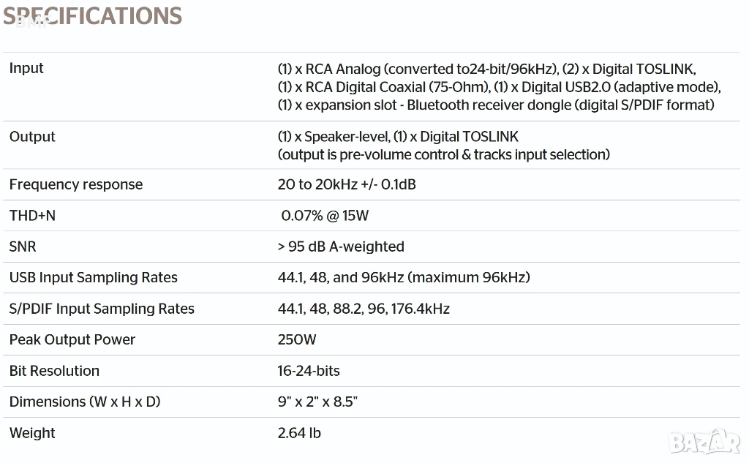Click the 16-24-bits resolution value
Viewport: 749px width, 463px height.
[309, 371]
